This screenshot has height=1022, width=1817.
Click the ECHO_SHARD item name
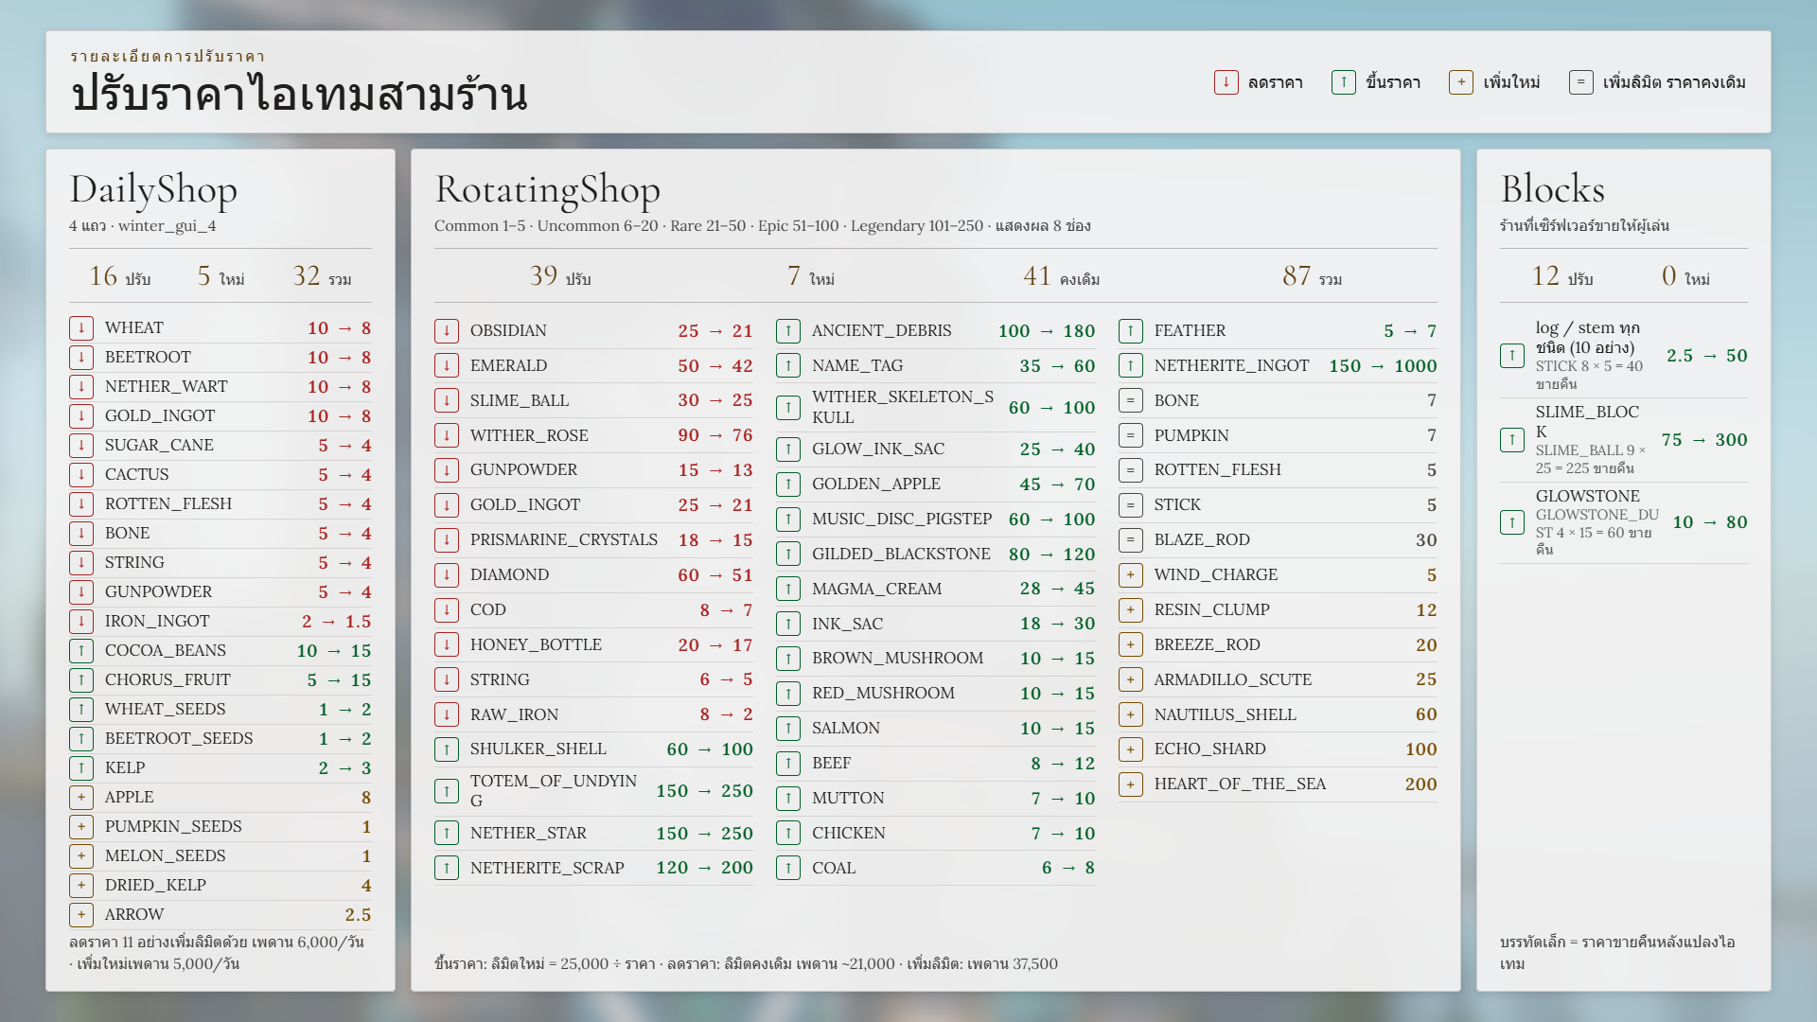(x=1209, y=749)
